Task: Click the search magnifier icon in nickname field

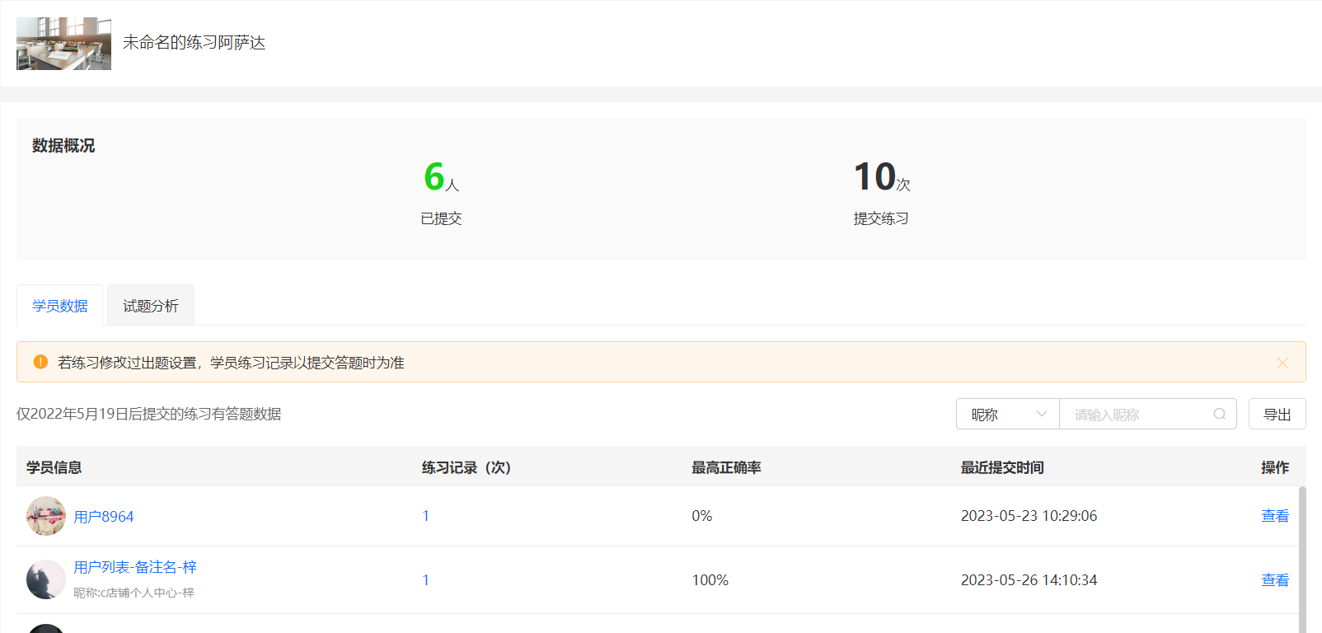Action: tap(1219, 415)
